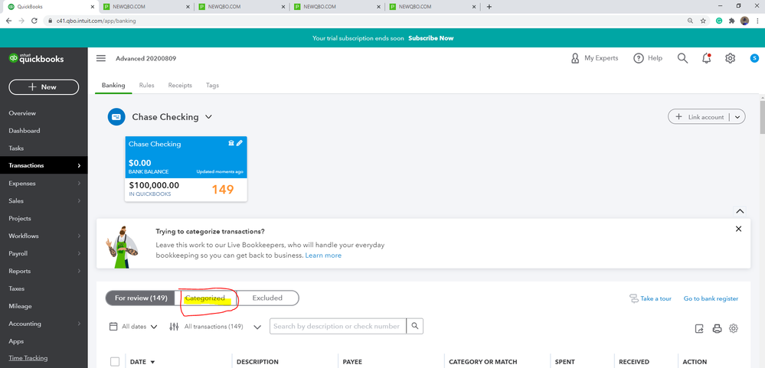Click the search magnifier in header
Screen dimensions: 765x368
tap(682, 58)
